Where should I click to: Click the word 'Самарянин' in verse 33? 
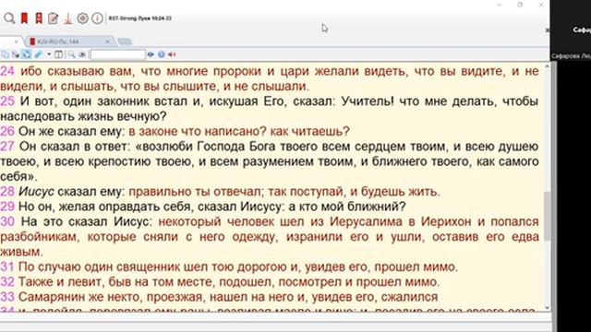(51, 297)
